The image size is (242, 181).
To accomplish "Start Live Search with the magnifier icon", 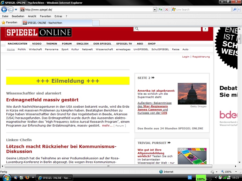I will tap(235, 10).
